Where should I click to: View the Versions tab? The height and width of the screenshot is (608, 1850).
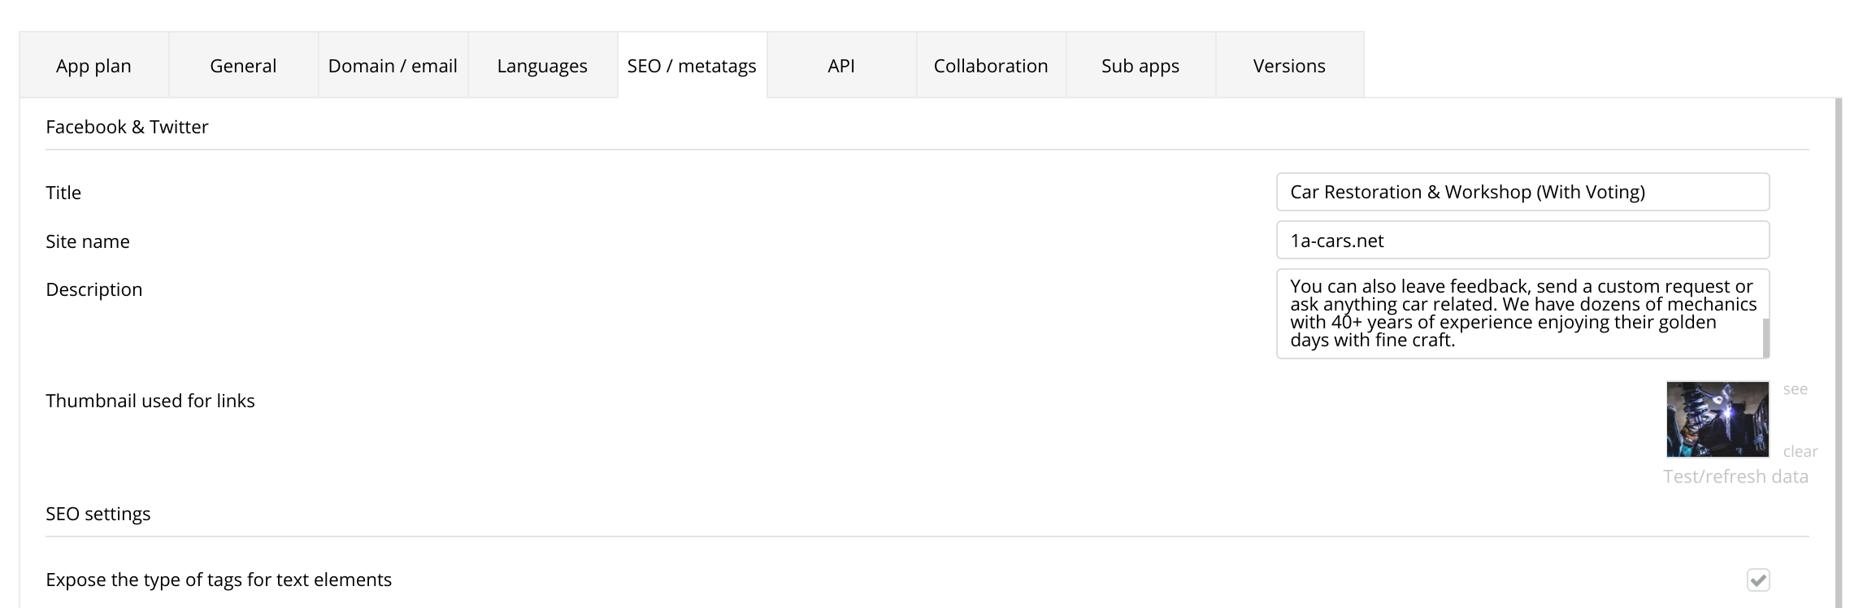tap(1289, 66)
